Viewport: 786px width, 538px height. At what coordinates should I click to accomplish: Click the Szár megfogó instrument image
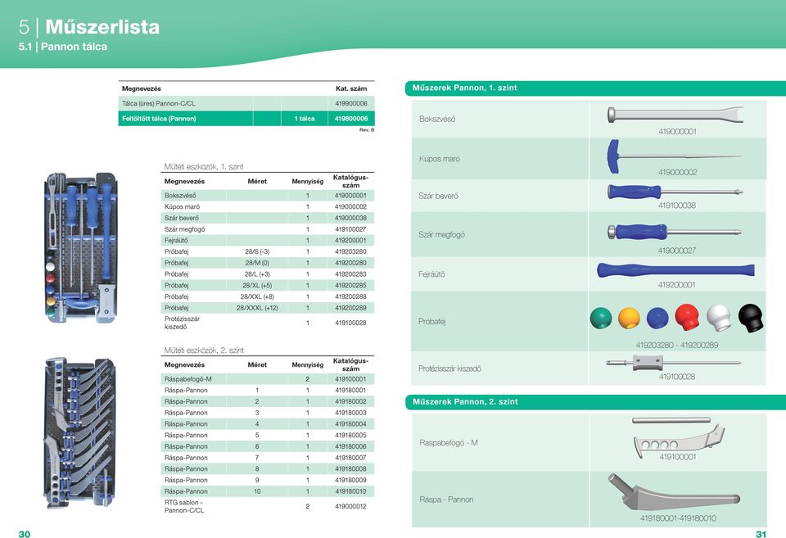(x=674, y=232)
